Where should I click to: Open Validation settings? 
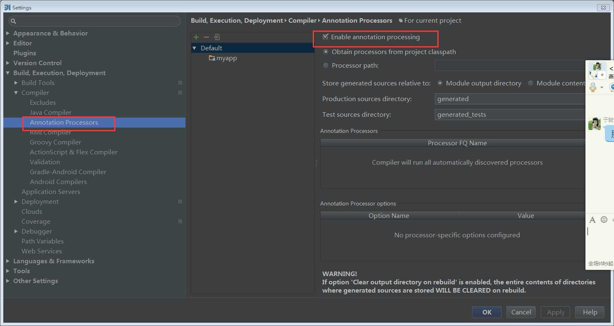tap(45, 162)
